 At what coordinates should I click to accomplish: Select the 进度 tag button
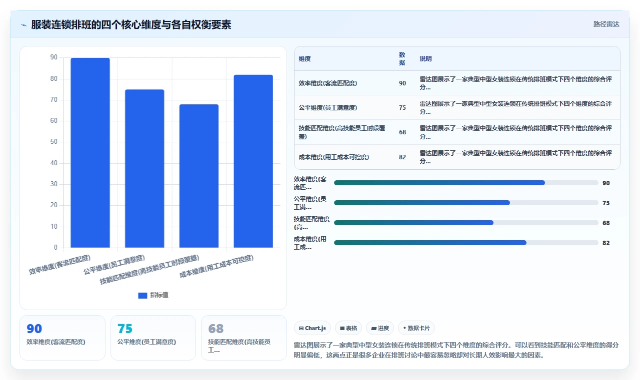click(380, 328)
